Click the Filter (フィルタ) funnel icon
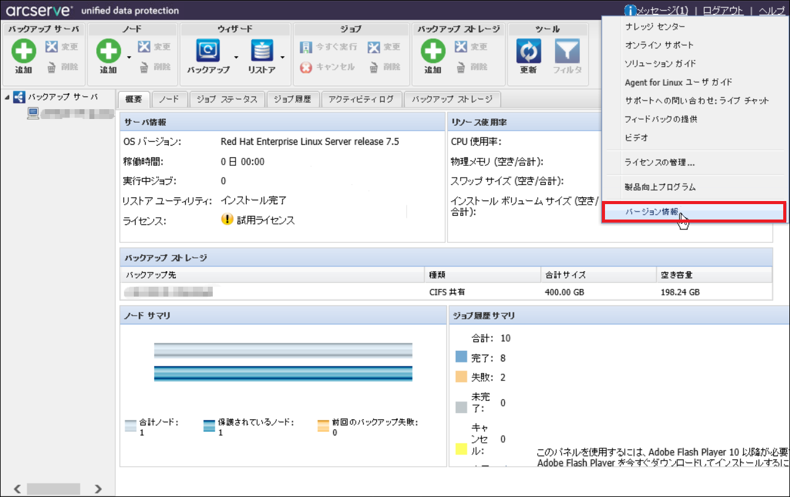The height and width of the screenshot is (497, 790). click(567, 52)
